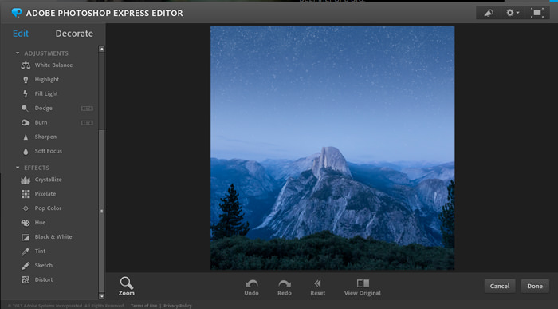Undo the last edit
The width and height of the screenshot is (558, 309).
click(x=251, y=287)
